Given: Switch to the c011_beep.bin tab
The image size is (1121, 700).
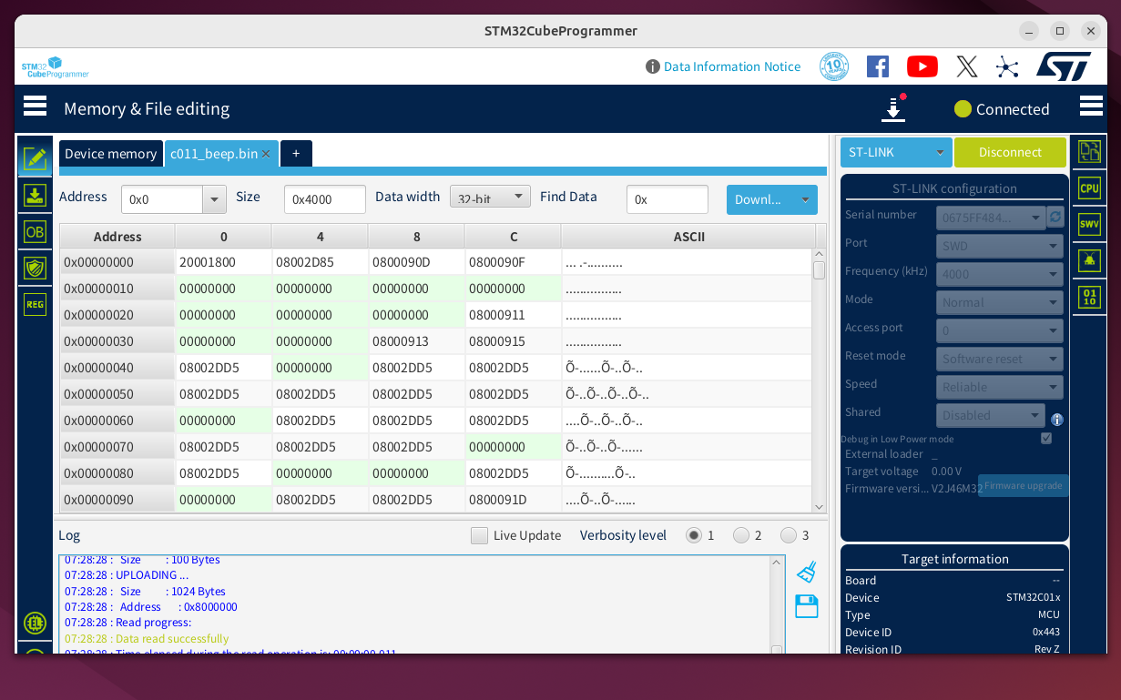Looking at the screenshot, I should [x=216, y=154].
